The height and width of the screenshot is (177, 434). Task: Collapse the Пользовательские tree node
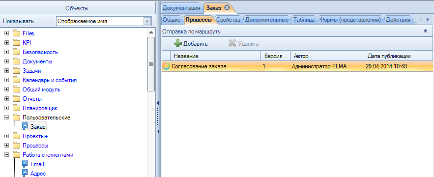[7, 118]
